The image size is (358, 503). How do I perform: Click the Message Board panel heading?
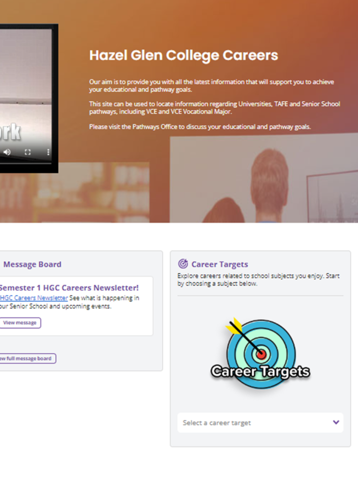(x=32, y=264)
